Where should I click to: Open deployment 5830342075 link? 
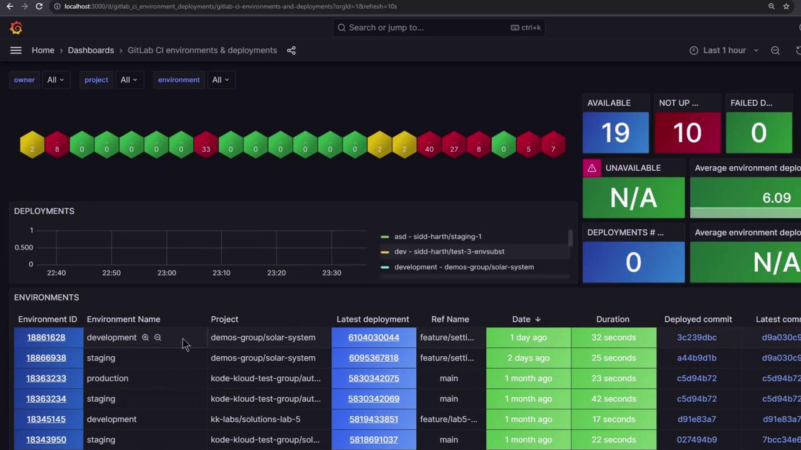coord(374,378)
